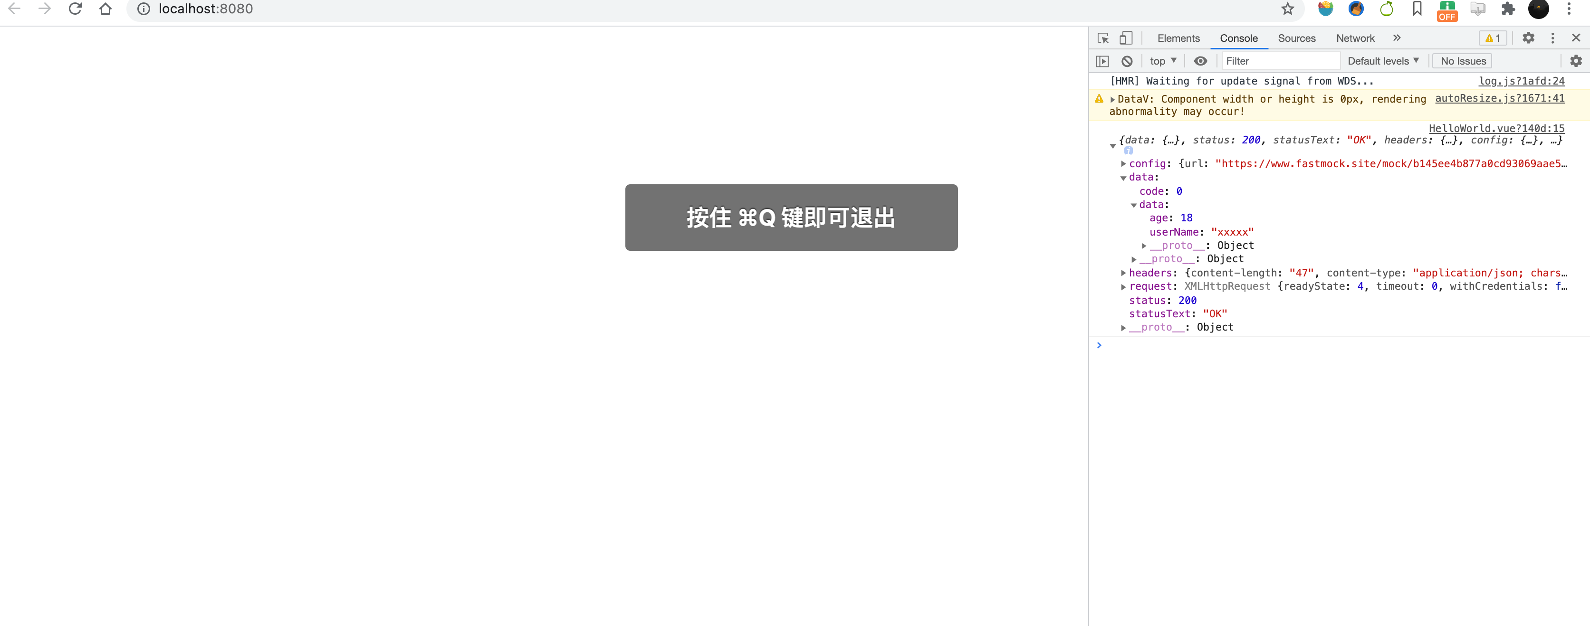Click the No Issues button

pos(1462,61)
